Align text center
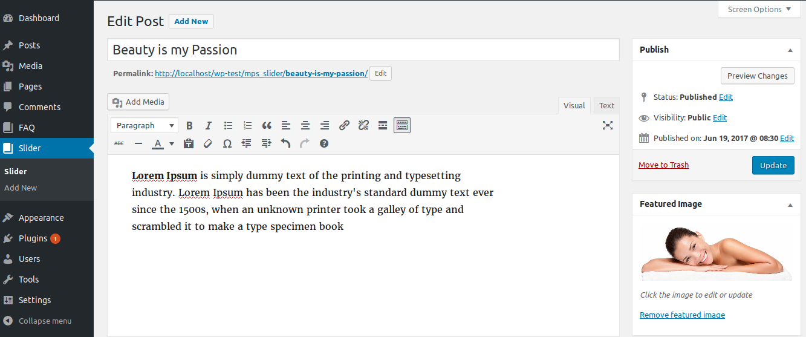The height and width of the screenshot is (337, 806). pos(305,125)
